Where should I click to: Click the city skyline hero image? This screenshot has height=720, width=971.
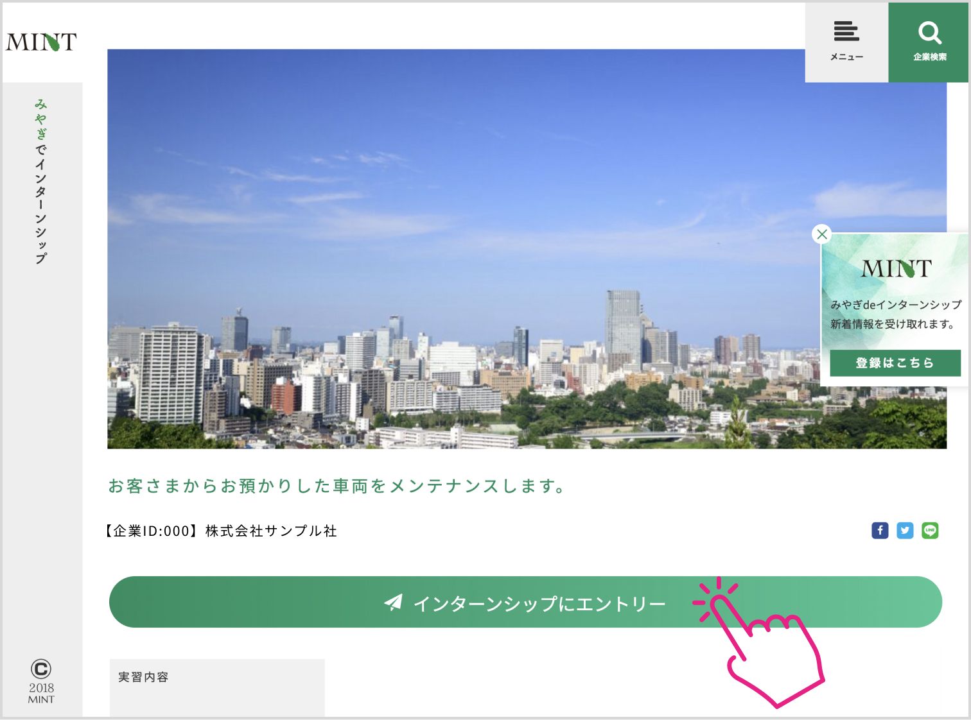527,249
